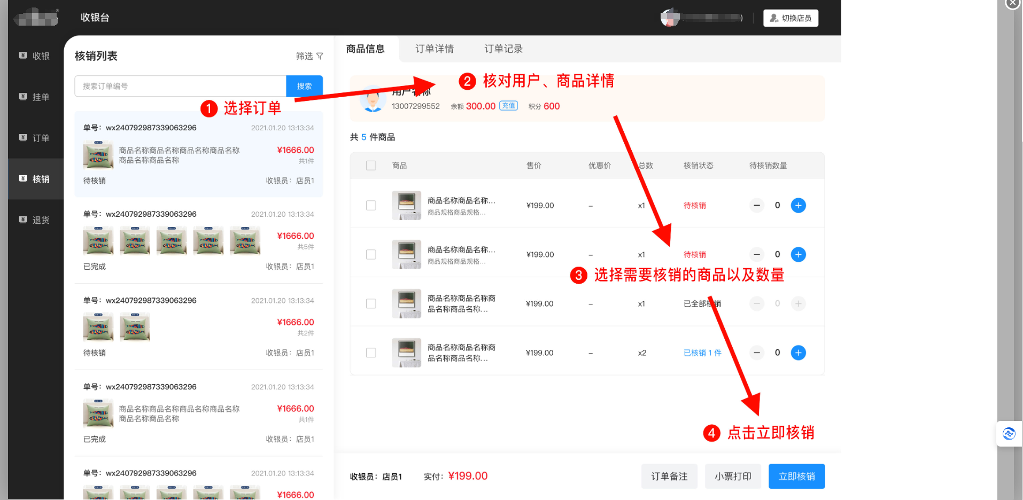
Task: Click the 收银 sidebar icon
Action: (23, 56)
